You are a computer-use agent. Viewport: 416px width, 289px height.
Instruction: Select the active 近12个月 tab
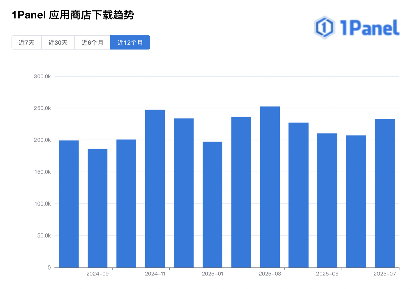(130, 43)
